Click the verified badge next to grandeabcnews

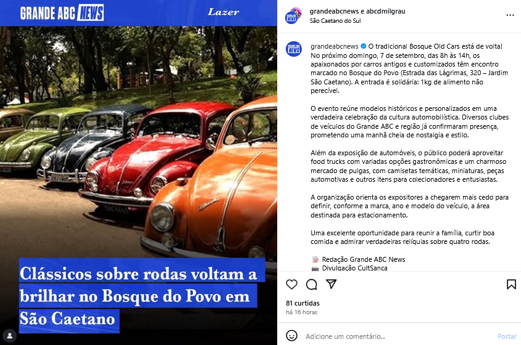363,46
